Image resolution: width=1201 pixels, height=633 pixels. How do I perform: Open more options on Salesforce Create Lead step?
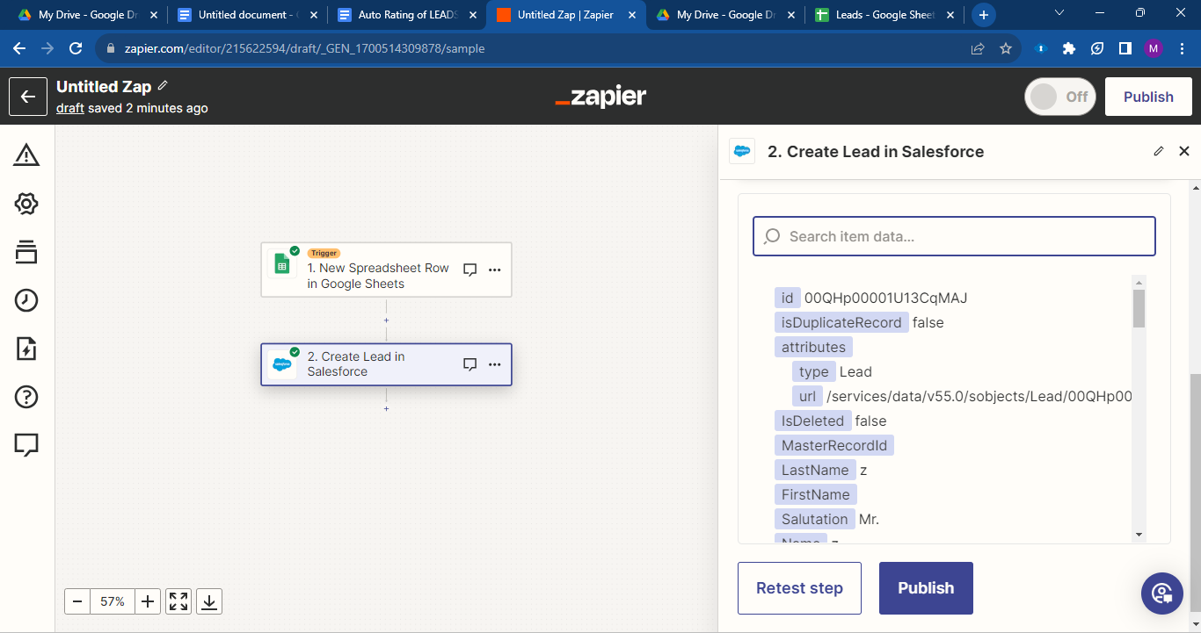coord(495,363)
